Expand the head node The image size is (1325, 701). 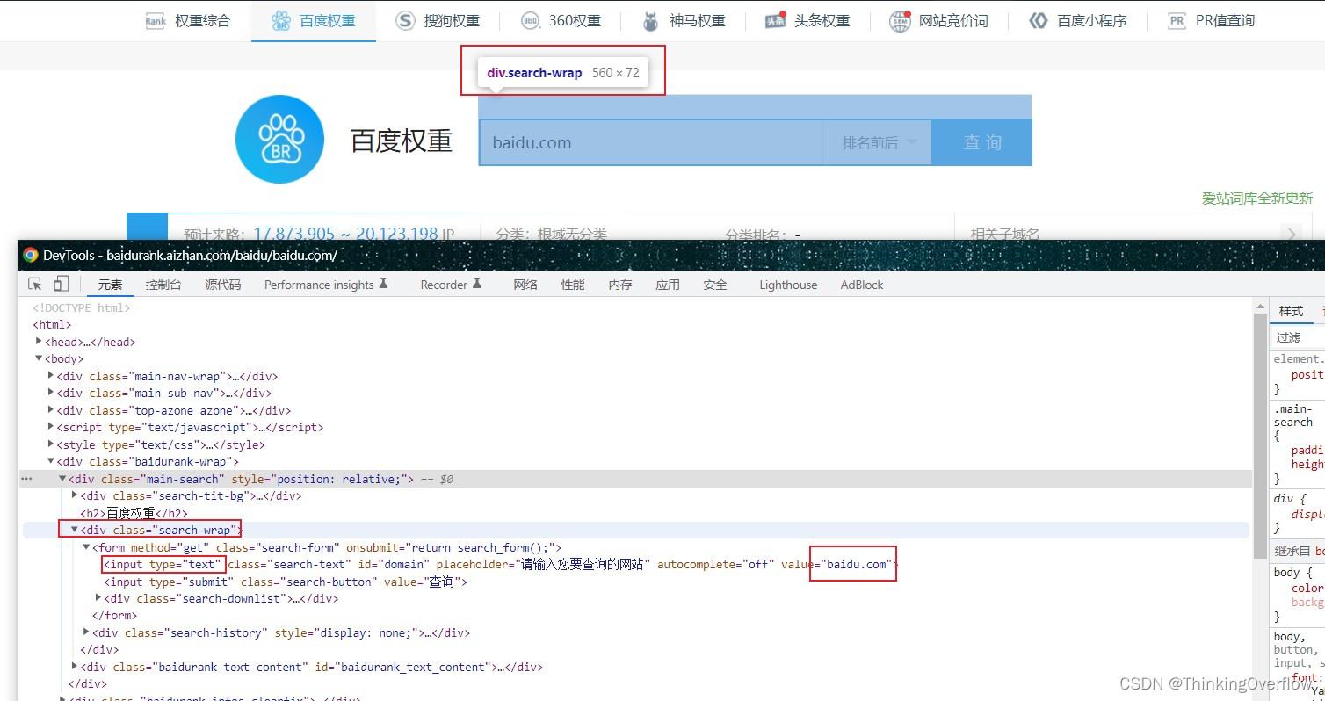(39, 342)
